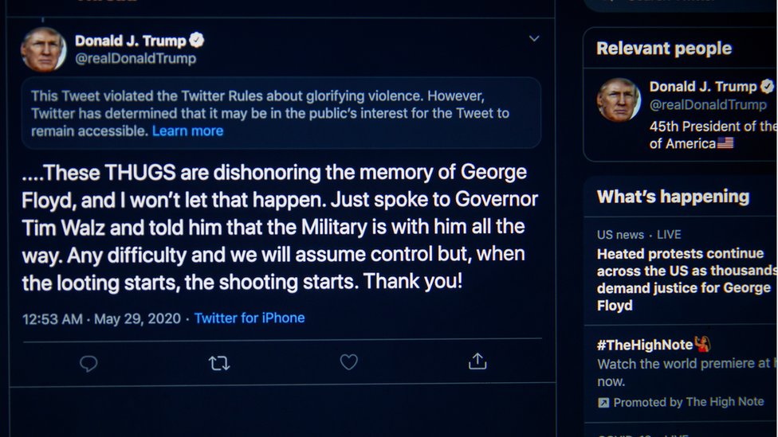
Task: Open Donald J. Trump name in Relevant people
Action: pos(703,87)
